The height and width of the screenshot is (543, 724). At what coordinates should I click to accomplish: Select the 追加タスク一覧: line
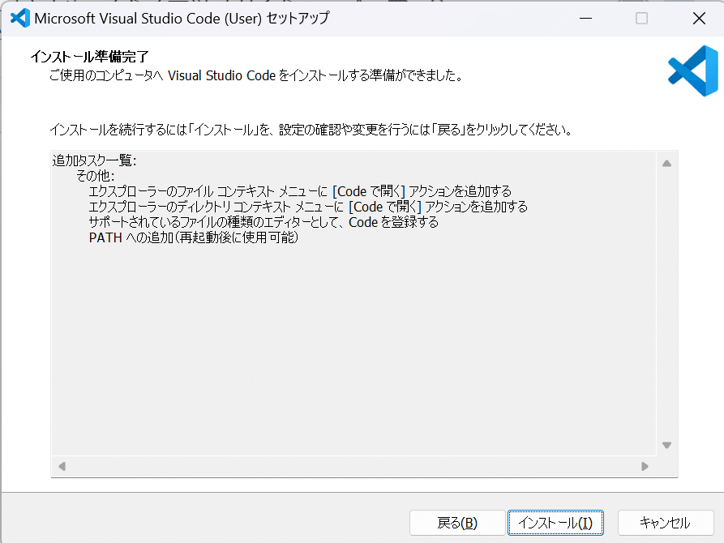point(94,160)
